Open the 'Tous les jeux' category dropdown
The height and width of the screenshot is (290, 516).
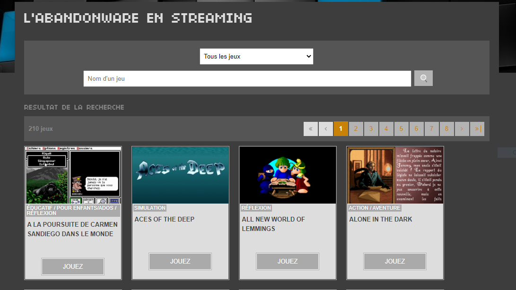pyautogui.click(x=256, y=56)
